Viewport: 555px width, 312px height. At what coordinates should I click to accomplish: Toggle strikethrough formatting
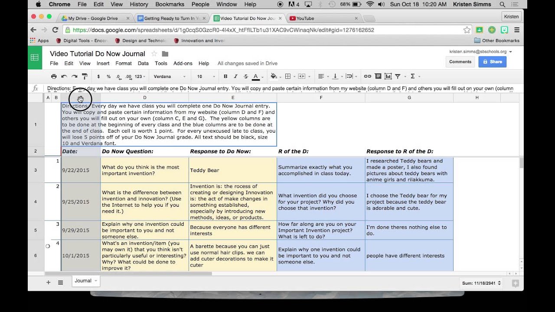tap(246, 76)
